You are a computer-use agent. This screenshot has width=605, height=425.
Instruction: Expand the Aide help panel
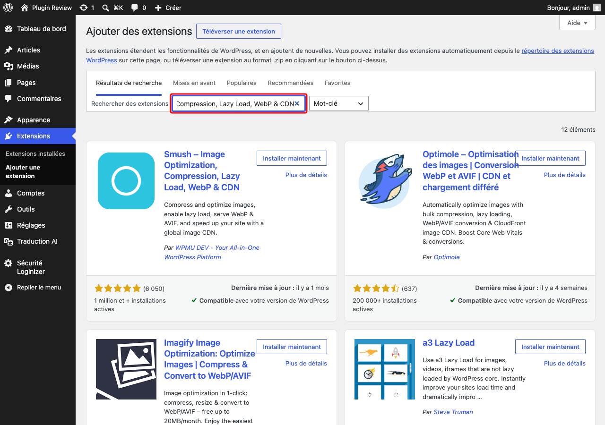577,23
